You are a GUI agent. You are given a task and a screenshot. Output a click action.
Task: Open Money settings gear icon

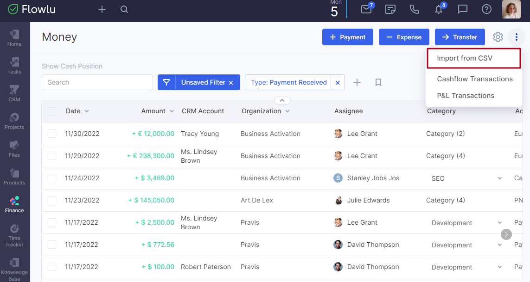498,37
